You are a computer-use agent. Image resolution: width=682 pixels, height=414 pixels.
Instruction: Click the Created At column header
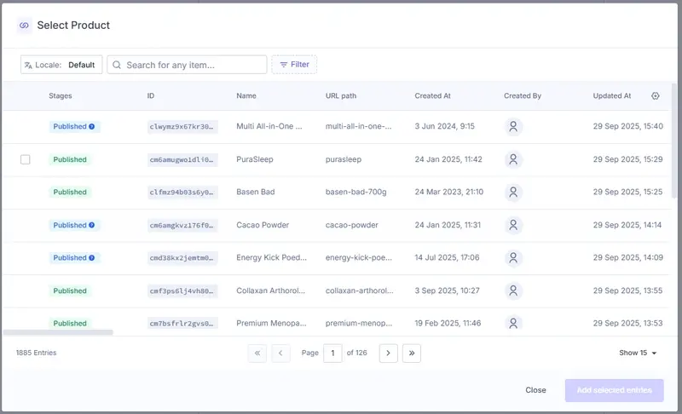(x=433, y=96)
